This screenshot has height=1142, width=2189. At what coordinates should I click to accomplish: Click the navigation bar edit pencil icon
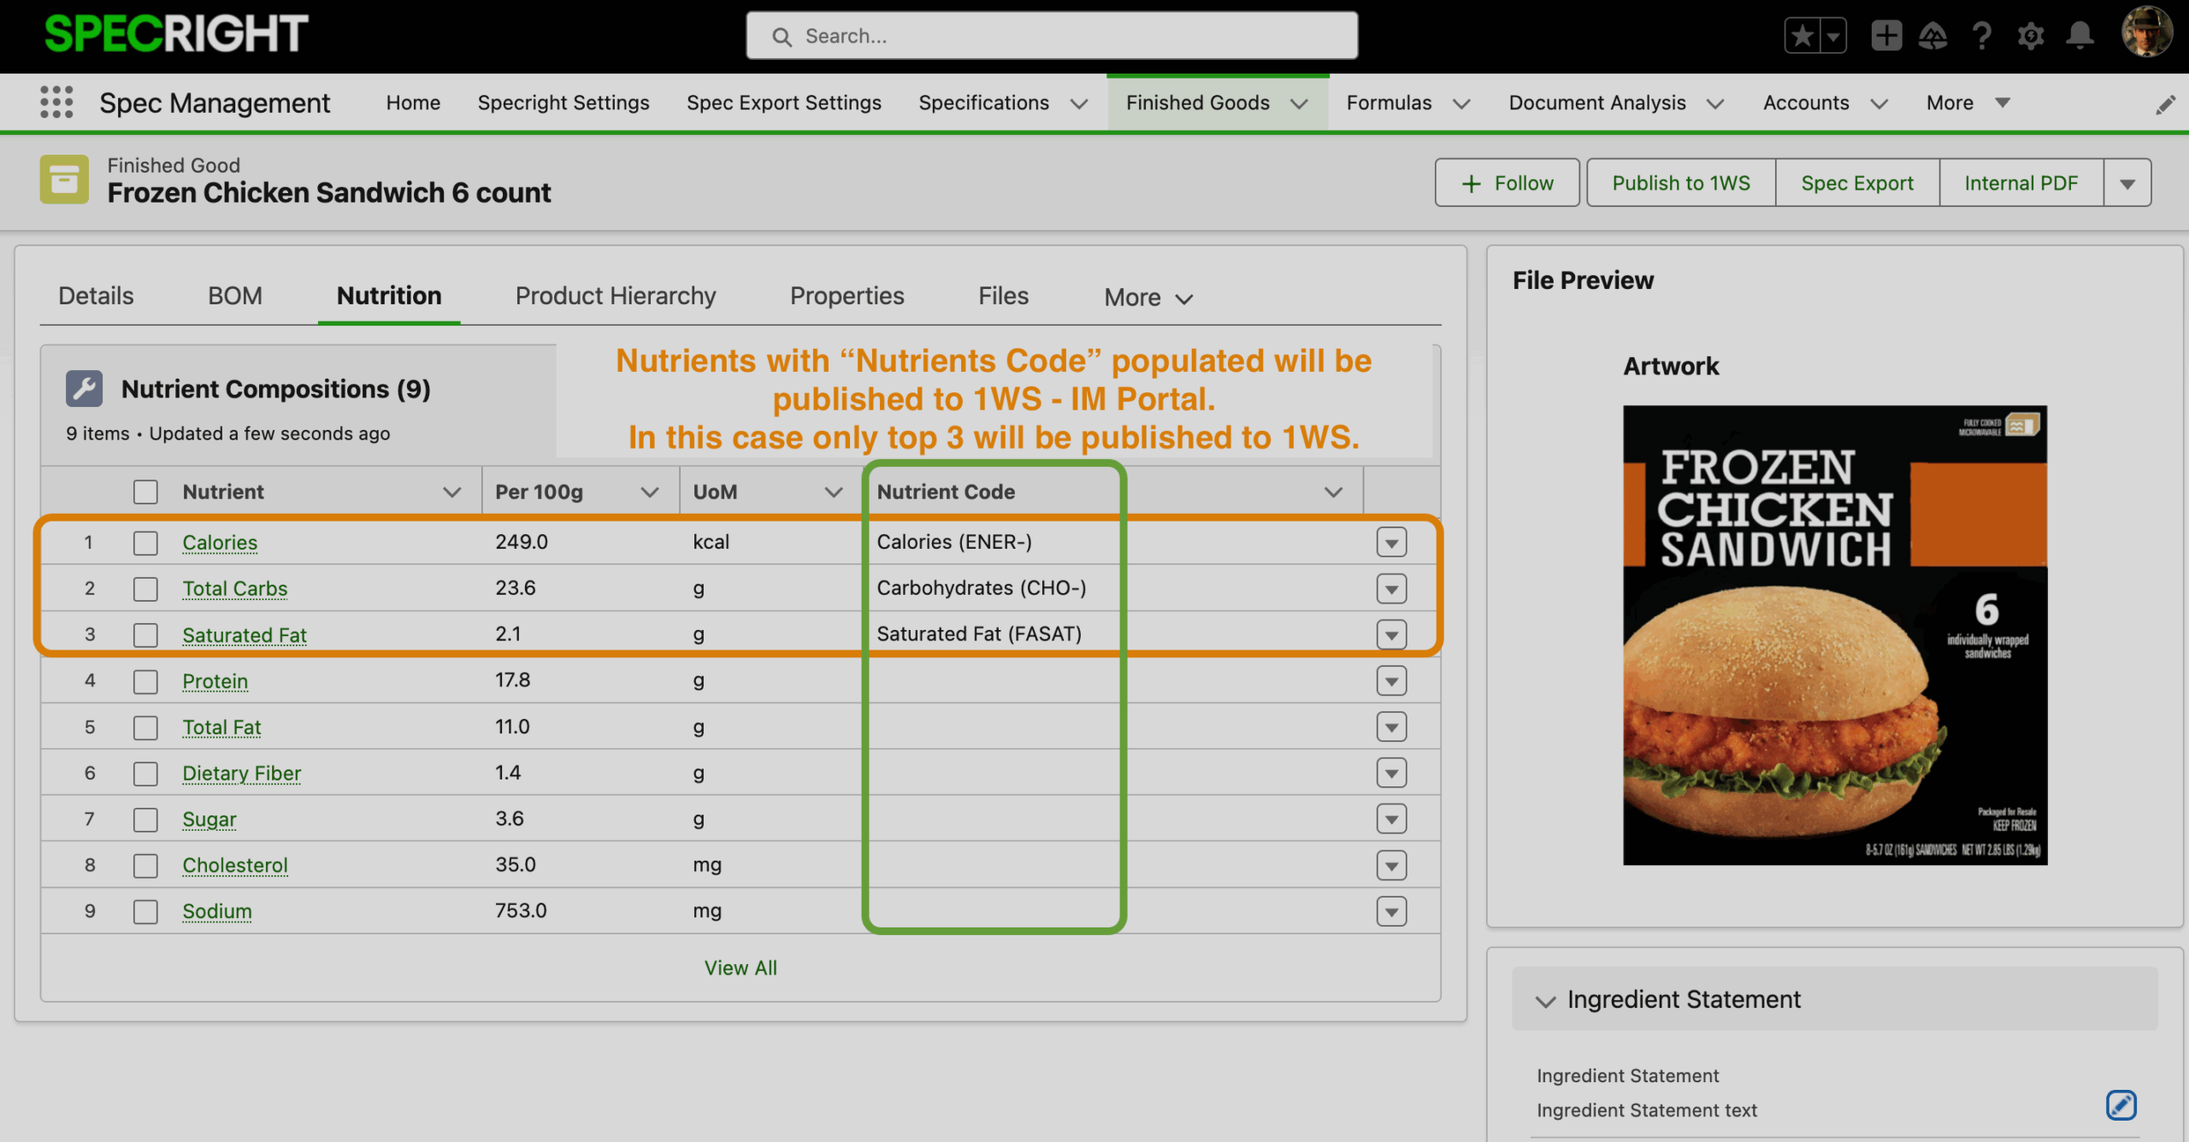pos(2165,104)
